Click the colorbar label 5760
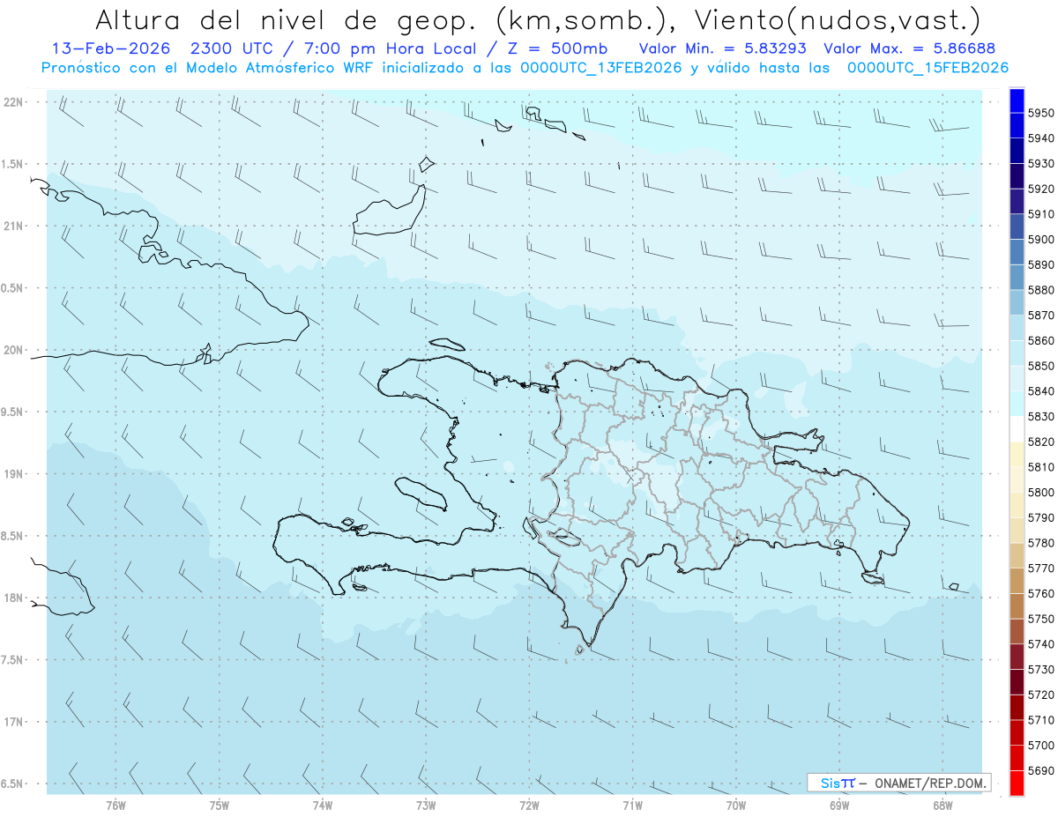 tap(1041, 594)
